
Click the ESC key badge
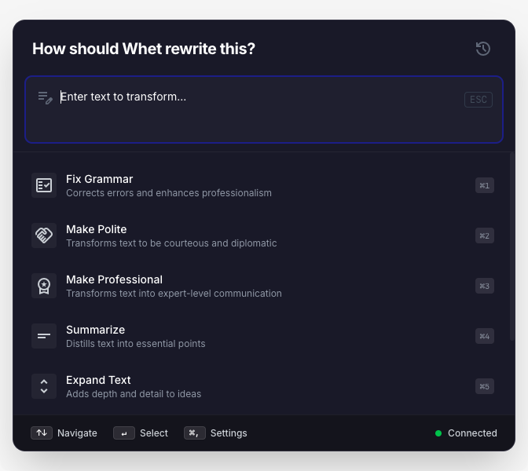point(478,100)
